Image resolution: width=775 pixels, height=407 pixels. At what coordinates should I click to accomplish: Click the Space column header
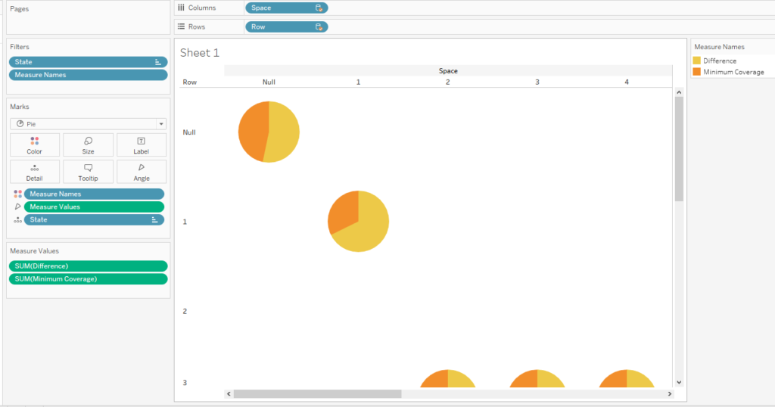(x=448, y=70)
